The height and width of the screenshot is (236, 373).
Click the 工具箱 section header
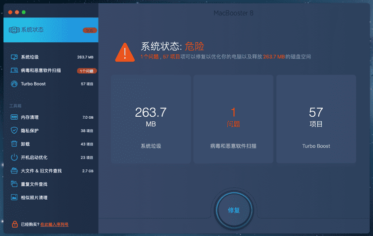15,106
